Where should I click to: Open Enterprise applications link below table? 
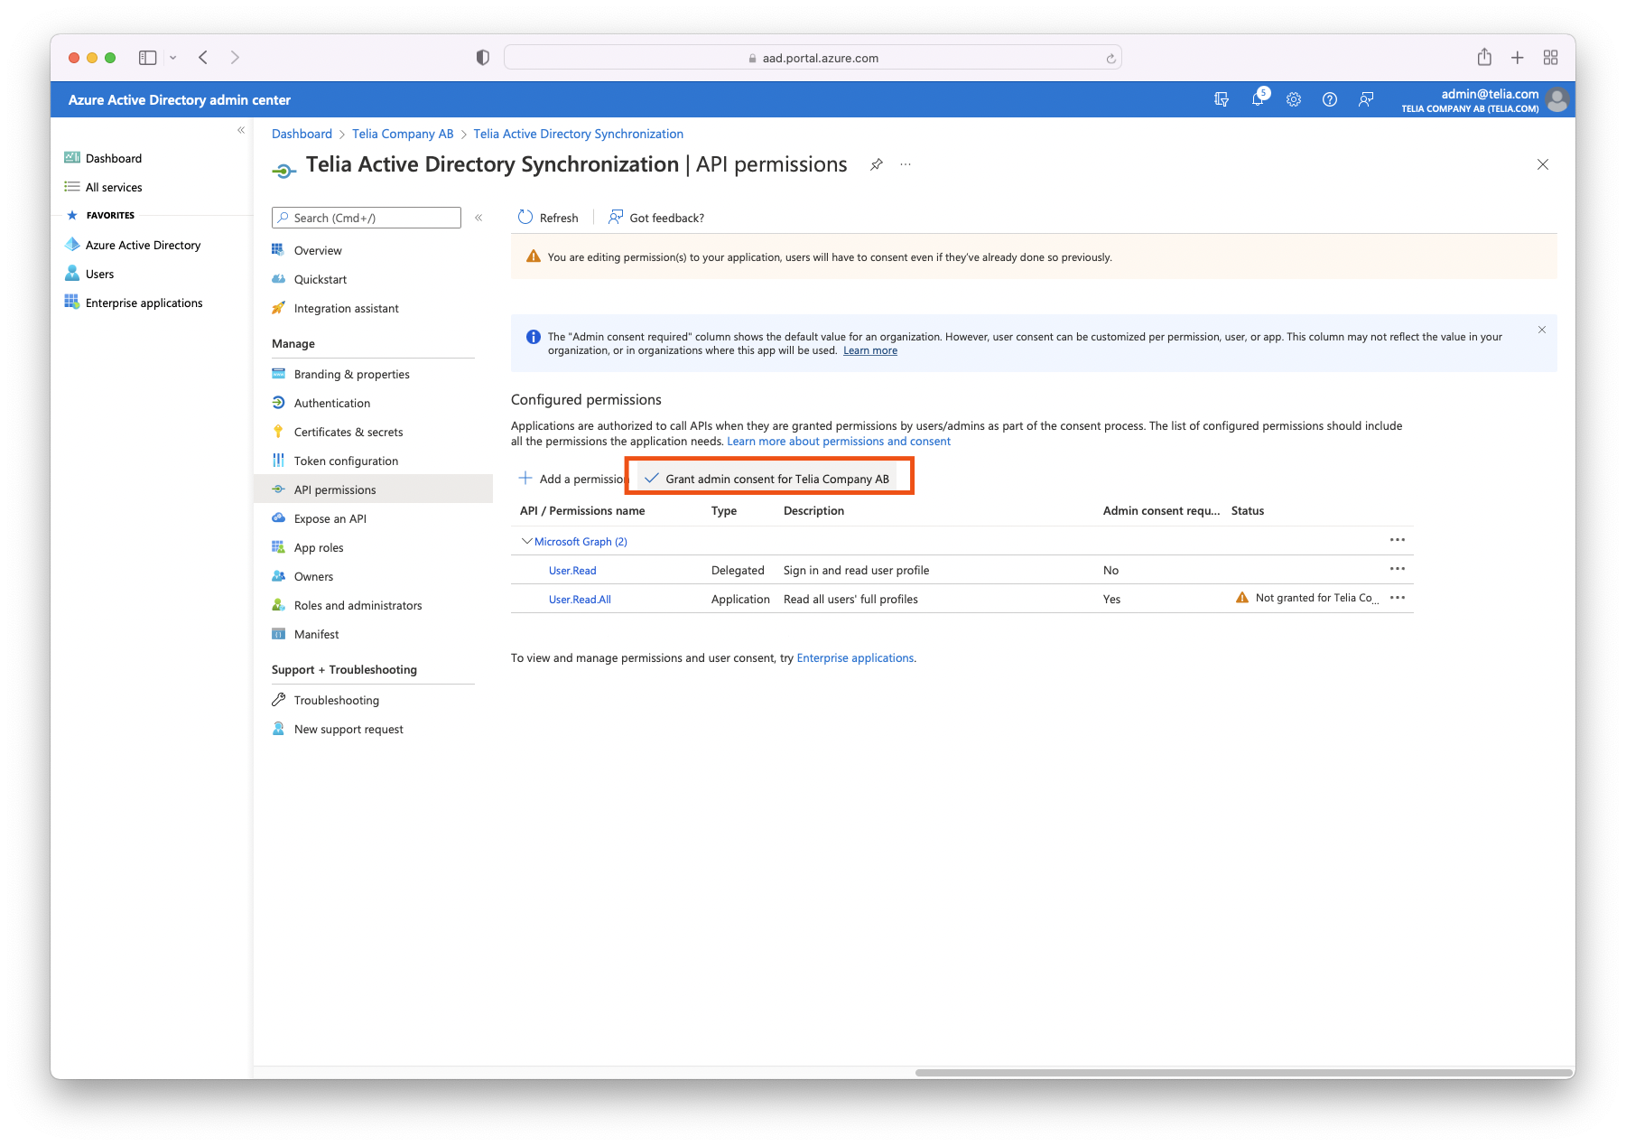tap(855, 658)
